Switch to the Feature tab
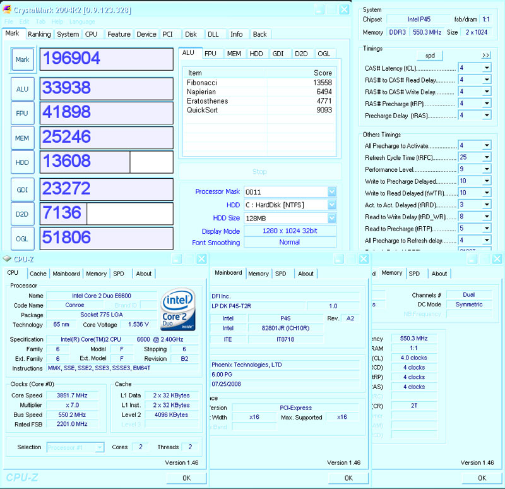Screen dimensions: 505x489 (119, 34)
